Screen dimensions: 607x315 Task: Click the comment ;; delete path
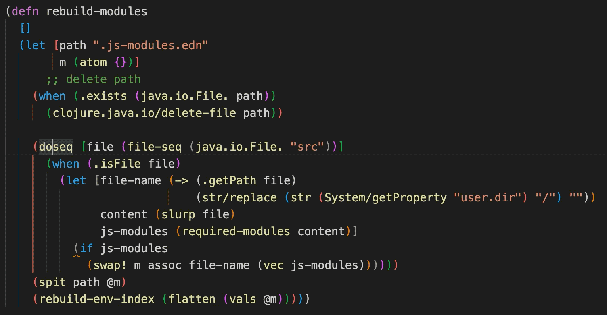93,79
